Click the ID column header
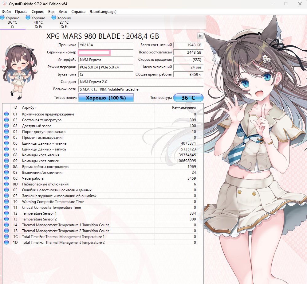The height and width of the screenshot is (284, 307). coord(15,107)
